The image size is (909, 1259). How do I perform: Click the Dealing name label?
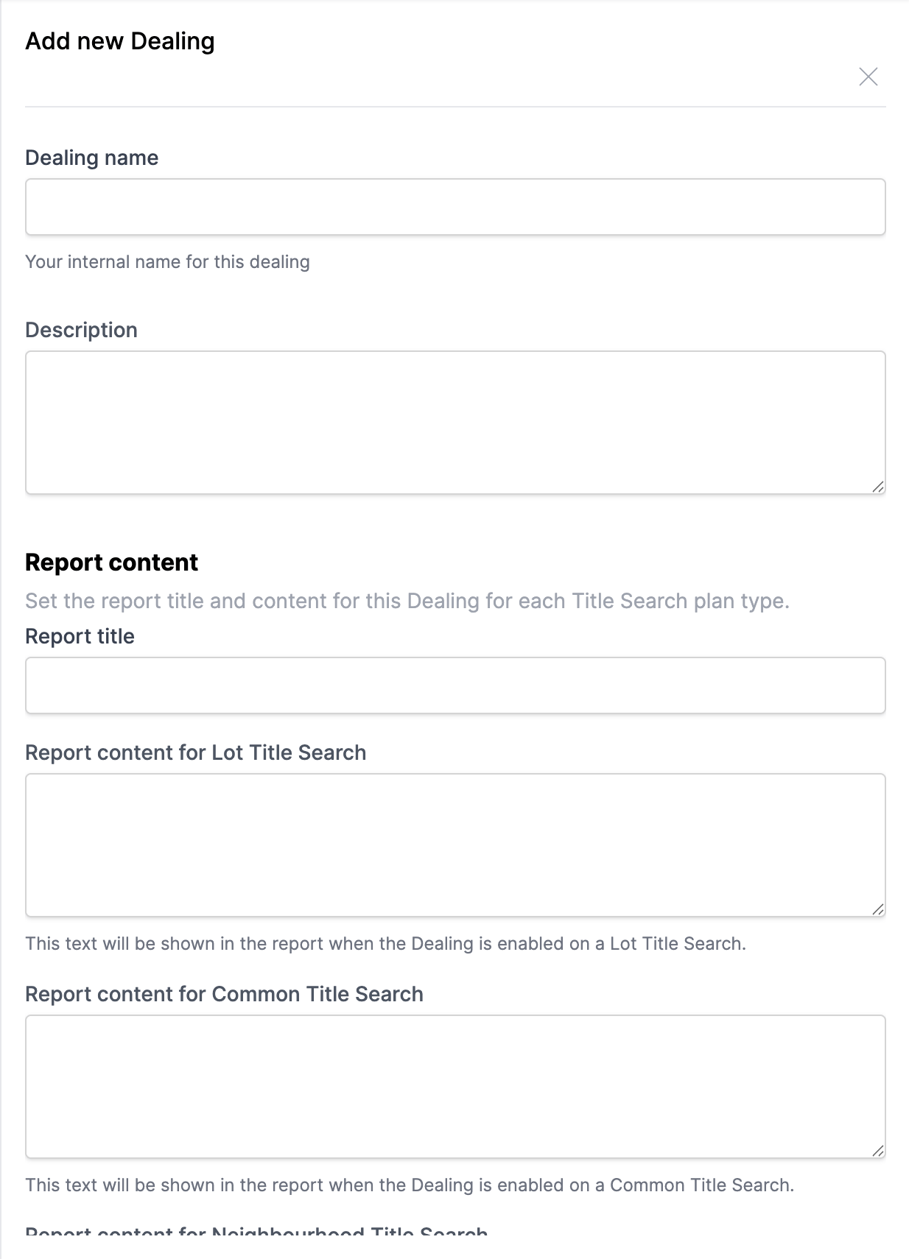(x=92, y=158)
